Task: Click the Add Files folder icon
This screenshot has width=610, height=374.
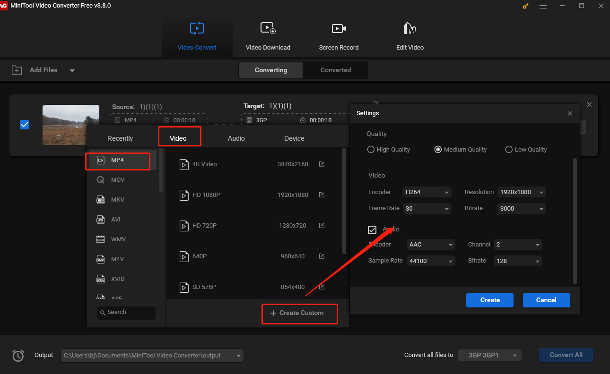Action: click(17, 70)
